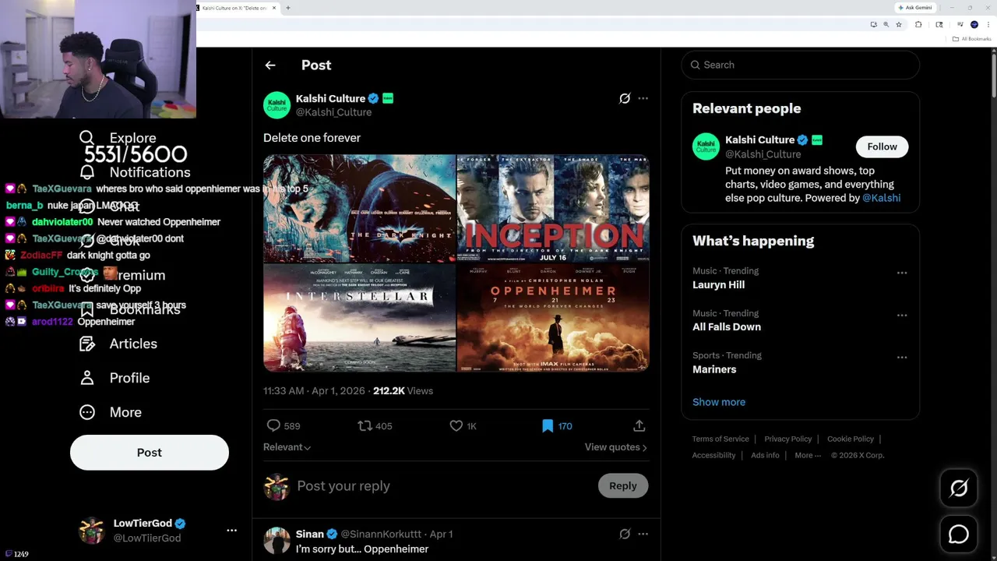Open All Bookmarks folder
Viewport: 997px width, 561px height.
[x=973, y=39]
